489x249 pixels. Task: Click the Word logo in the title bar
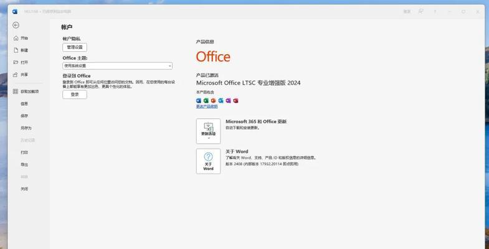(15, 12)
